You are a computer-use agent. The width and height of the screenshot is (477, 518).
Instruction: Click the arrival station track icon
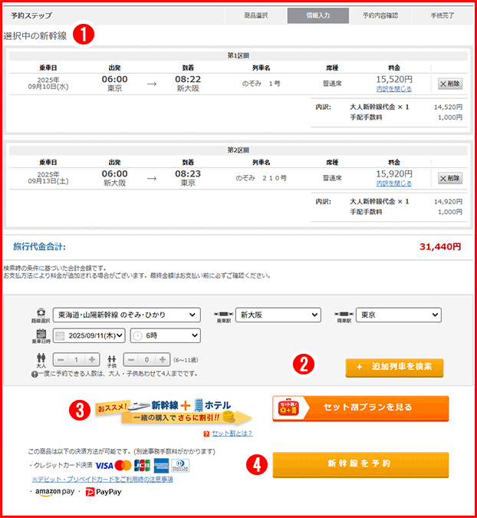(x=344, y=314)
